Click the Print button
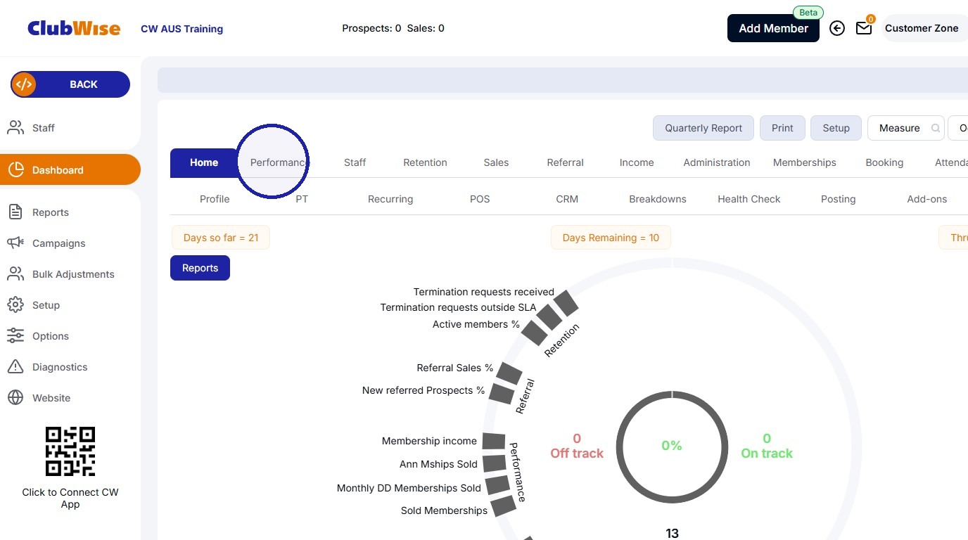 click(782, 128)
